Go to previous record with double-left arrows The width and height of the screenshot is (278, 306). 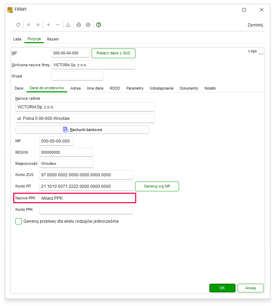(x=29, y=25)
